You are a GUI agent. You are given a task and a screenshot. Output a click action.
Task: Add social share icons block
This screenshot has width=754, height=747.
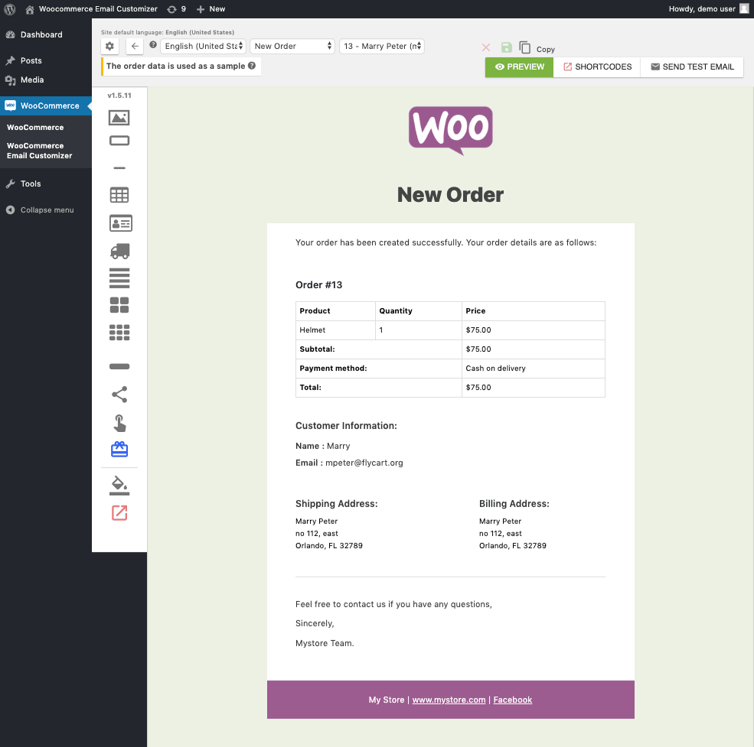coord(119,395)
